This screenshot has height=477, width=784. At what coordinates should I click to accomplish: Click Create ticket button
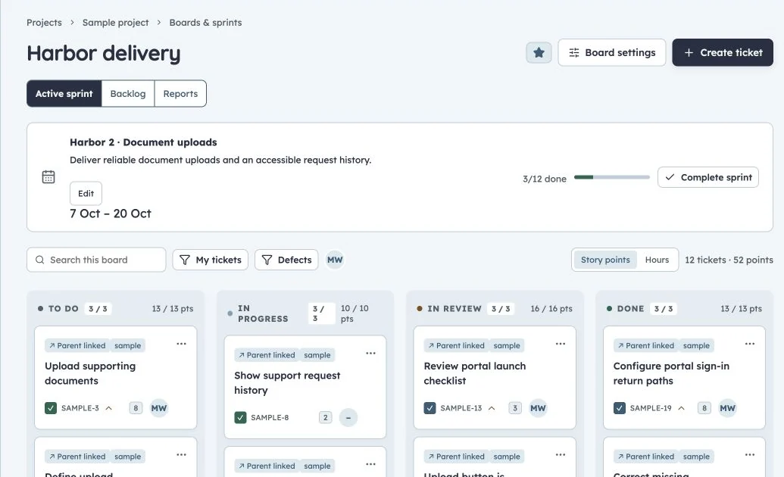(723, 52)
